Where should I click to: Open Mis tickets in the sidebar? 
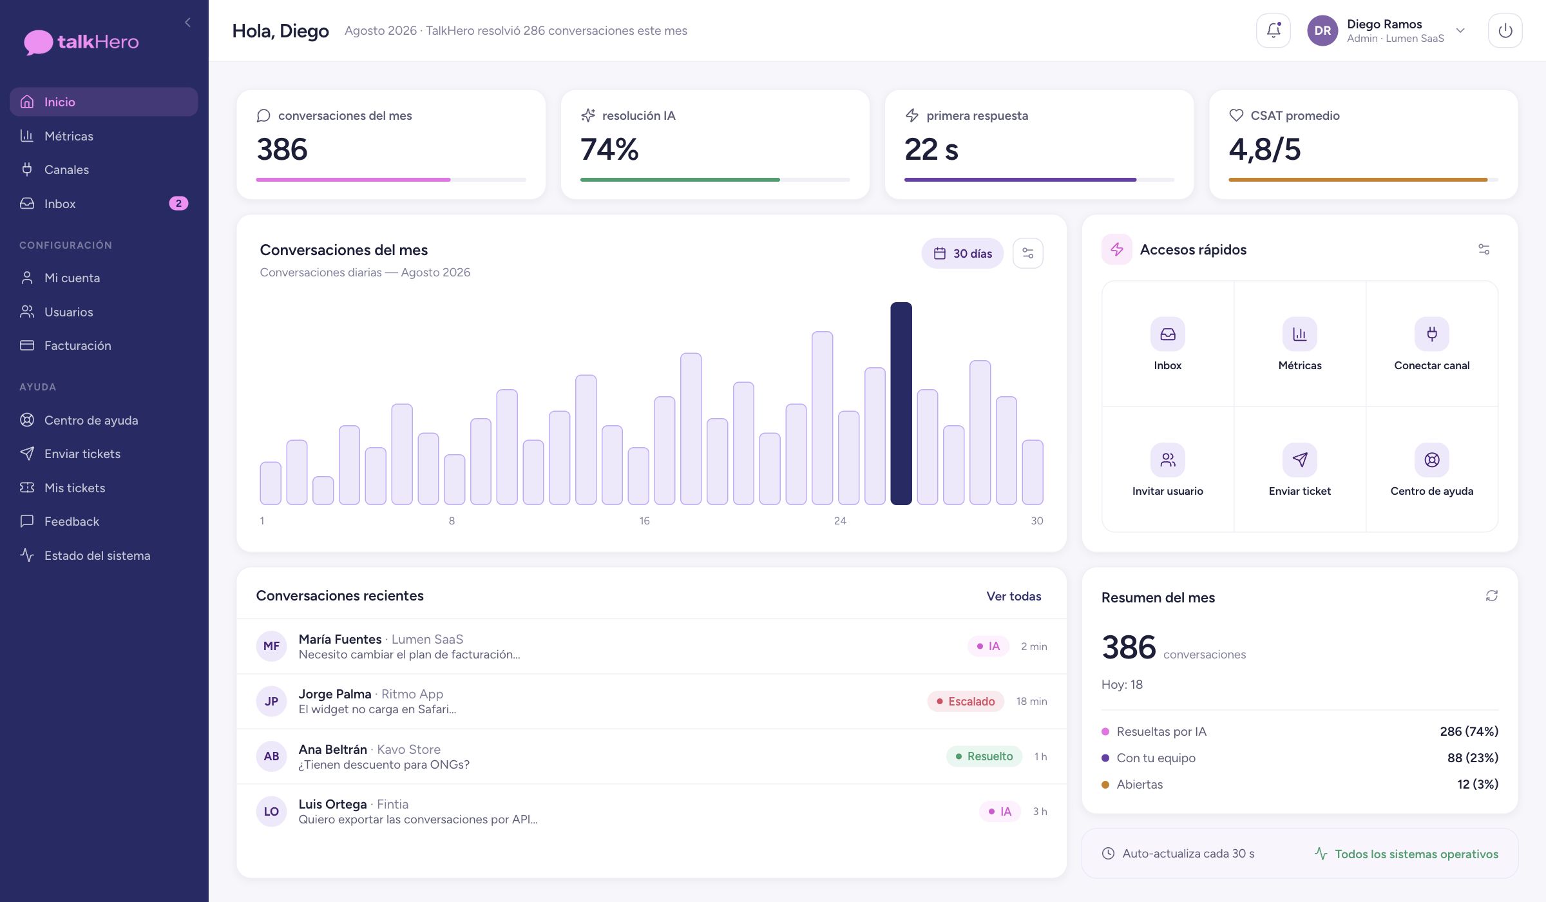(x=104, y=488)
